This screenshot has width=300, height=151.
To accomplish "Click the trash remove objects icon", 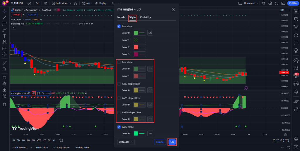I will [x=4, y=104].
